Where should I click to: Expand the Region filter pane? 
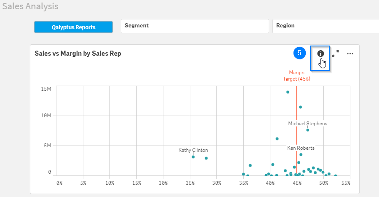coord(326,26)
